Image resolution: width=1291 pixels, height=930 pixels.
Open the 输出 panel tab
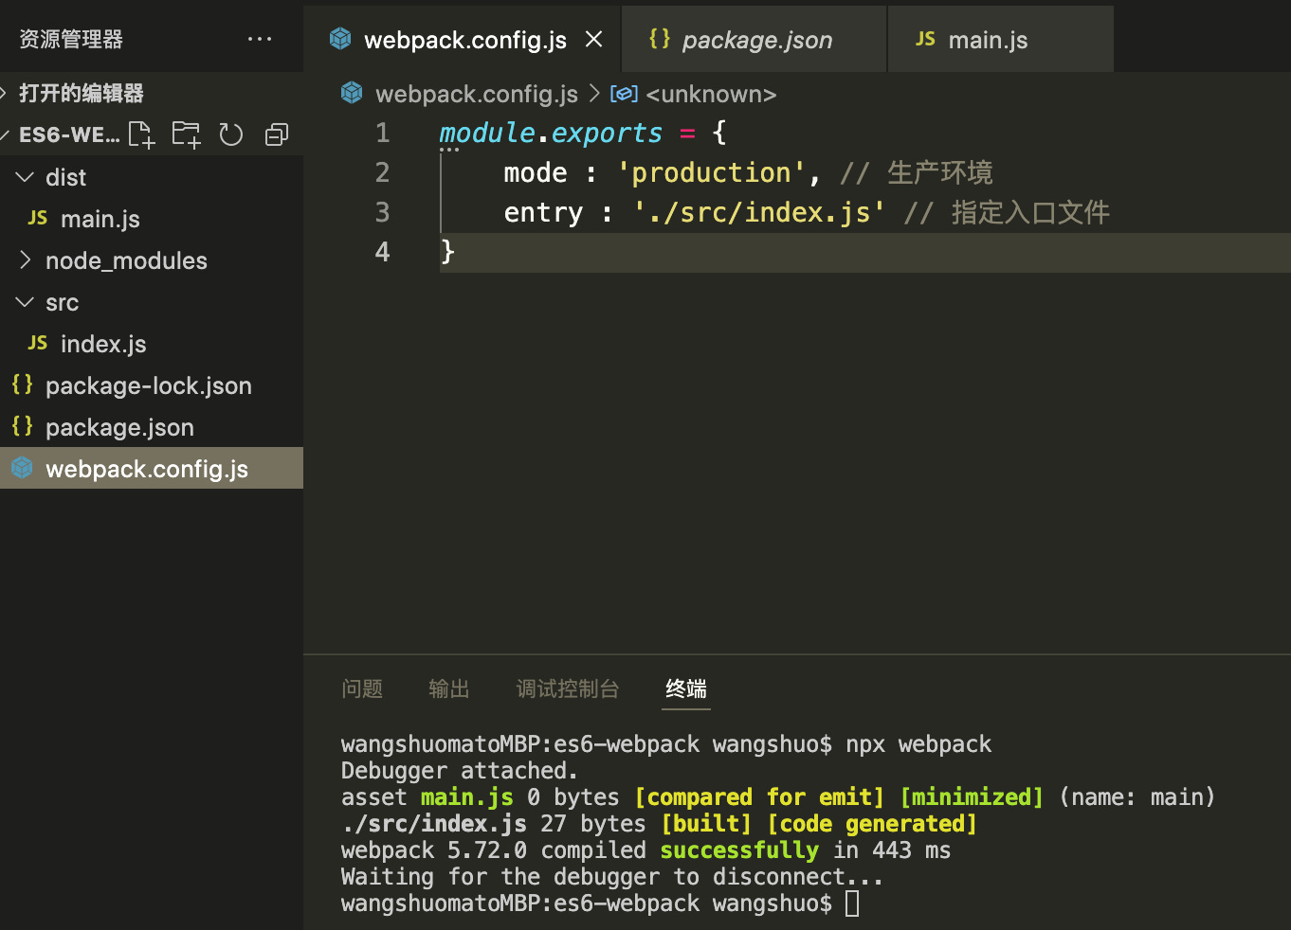click(449, 689)
